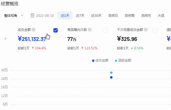This screenshot has width=171, height=110.
Task: Click the teal 退款金额 data point
Action: 111,73
